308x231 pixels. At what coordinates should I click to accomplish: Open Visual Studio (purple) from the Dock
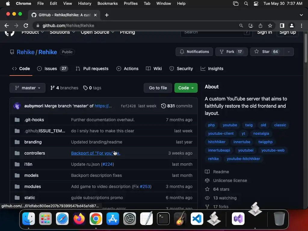(238, 218)
